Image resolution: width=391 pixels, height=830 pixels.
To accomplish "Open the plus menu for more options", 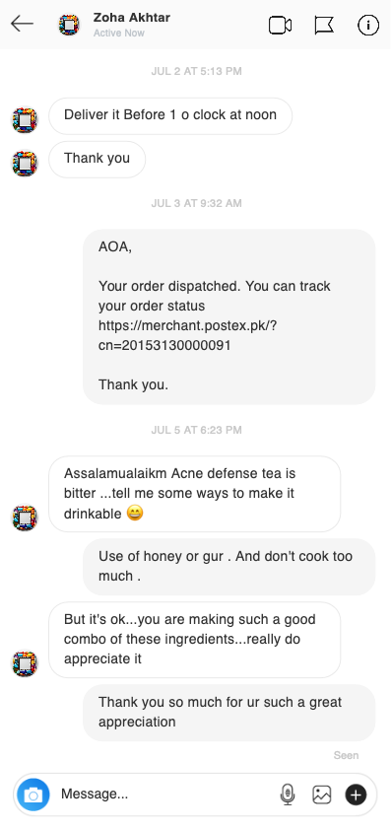I will click(357, 795).
